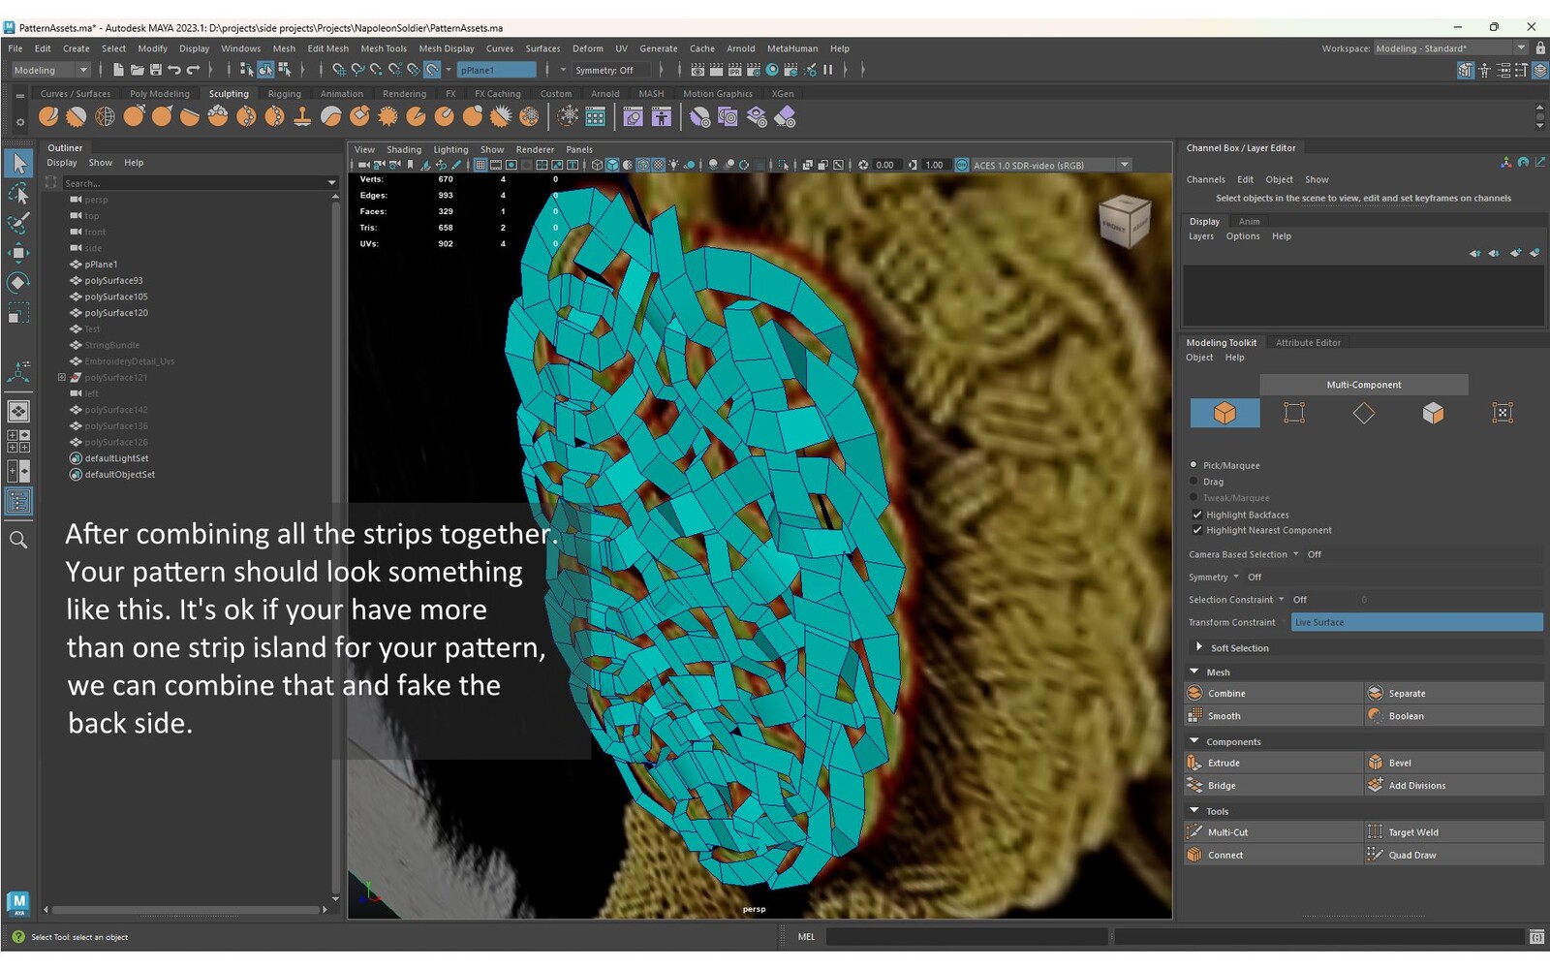The image size is (1550, 969).
Task: Click the Smooth mesh button
Action: [1273, 716]
